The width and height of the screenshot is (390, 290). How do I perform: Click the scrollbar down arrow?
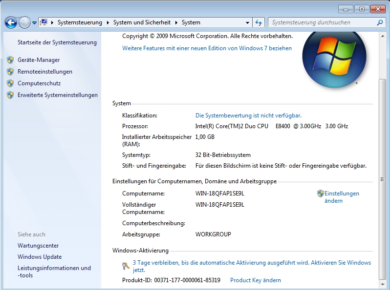click(x=382, y=285)
